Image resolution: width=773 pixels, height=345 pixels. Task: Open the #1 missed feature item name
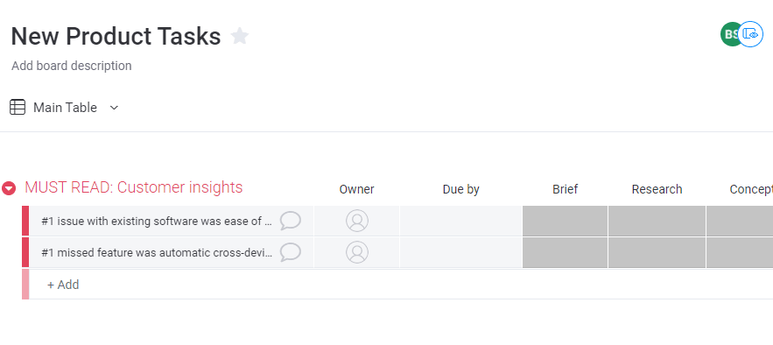158,253
